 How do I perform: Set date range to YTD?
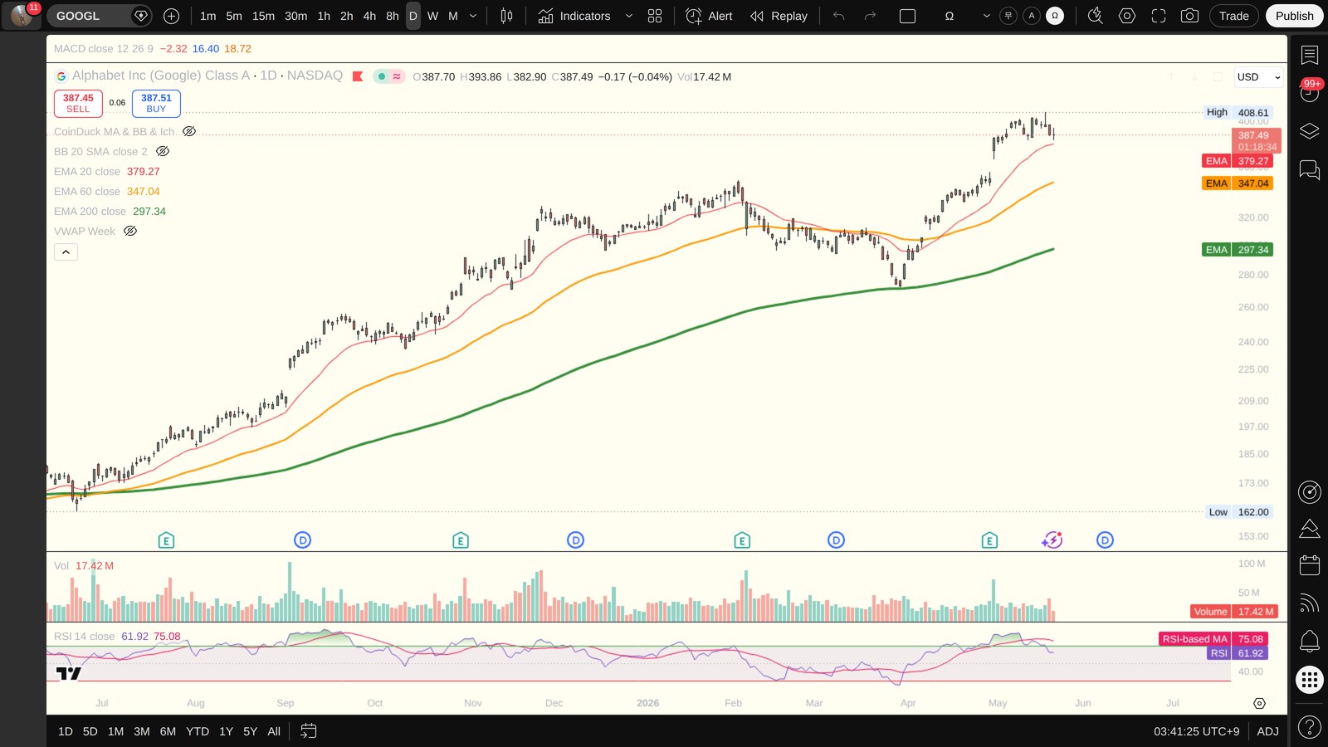point(198,731)
